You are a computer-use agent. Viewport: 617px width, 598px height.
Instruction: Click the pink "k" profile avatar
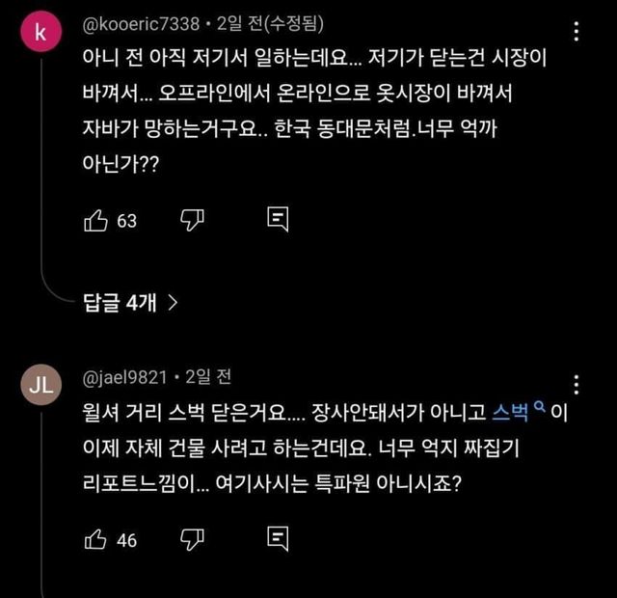(40, 31)
